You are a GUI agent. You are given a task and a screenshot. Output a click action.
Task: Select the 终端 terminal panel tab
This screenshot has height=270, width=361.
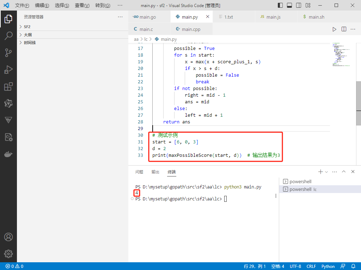(172, 172)
